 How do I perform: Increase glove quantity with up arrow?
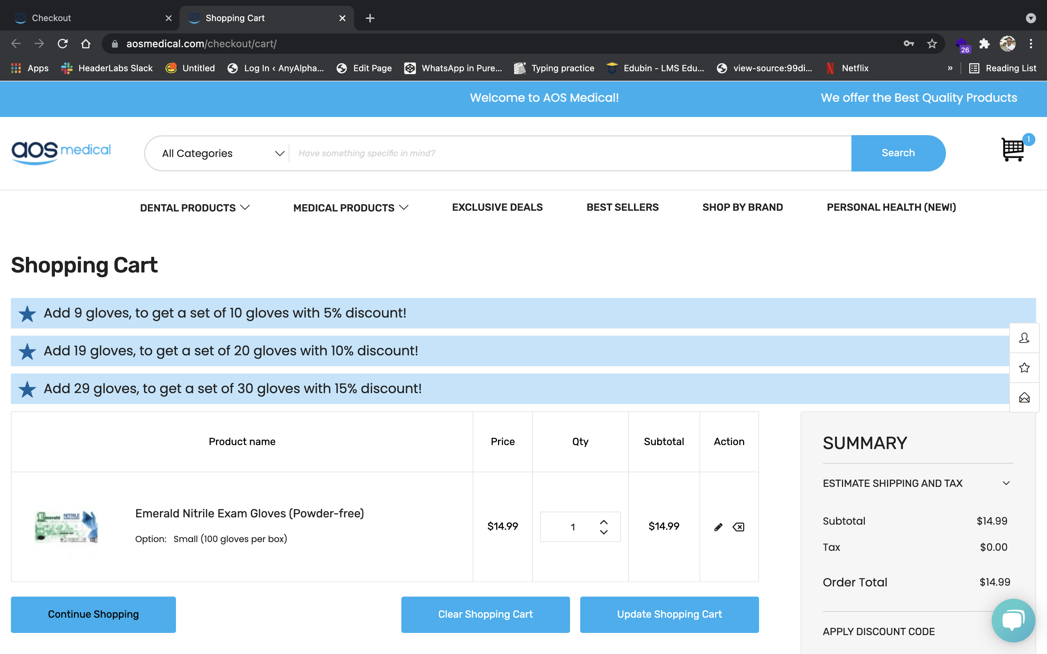603,522
